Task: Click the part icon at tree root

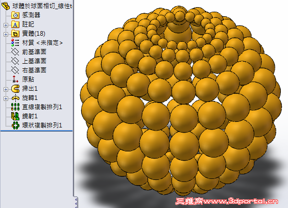Action: (6, 6)
